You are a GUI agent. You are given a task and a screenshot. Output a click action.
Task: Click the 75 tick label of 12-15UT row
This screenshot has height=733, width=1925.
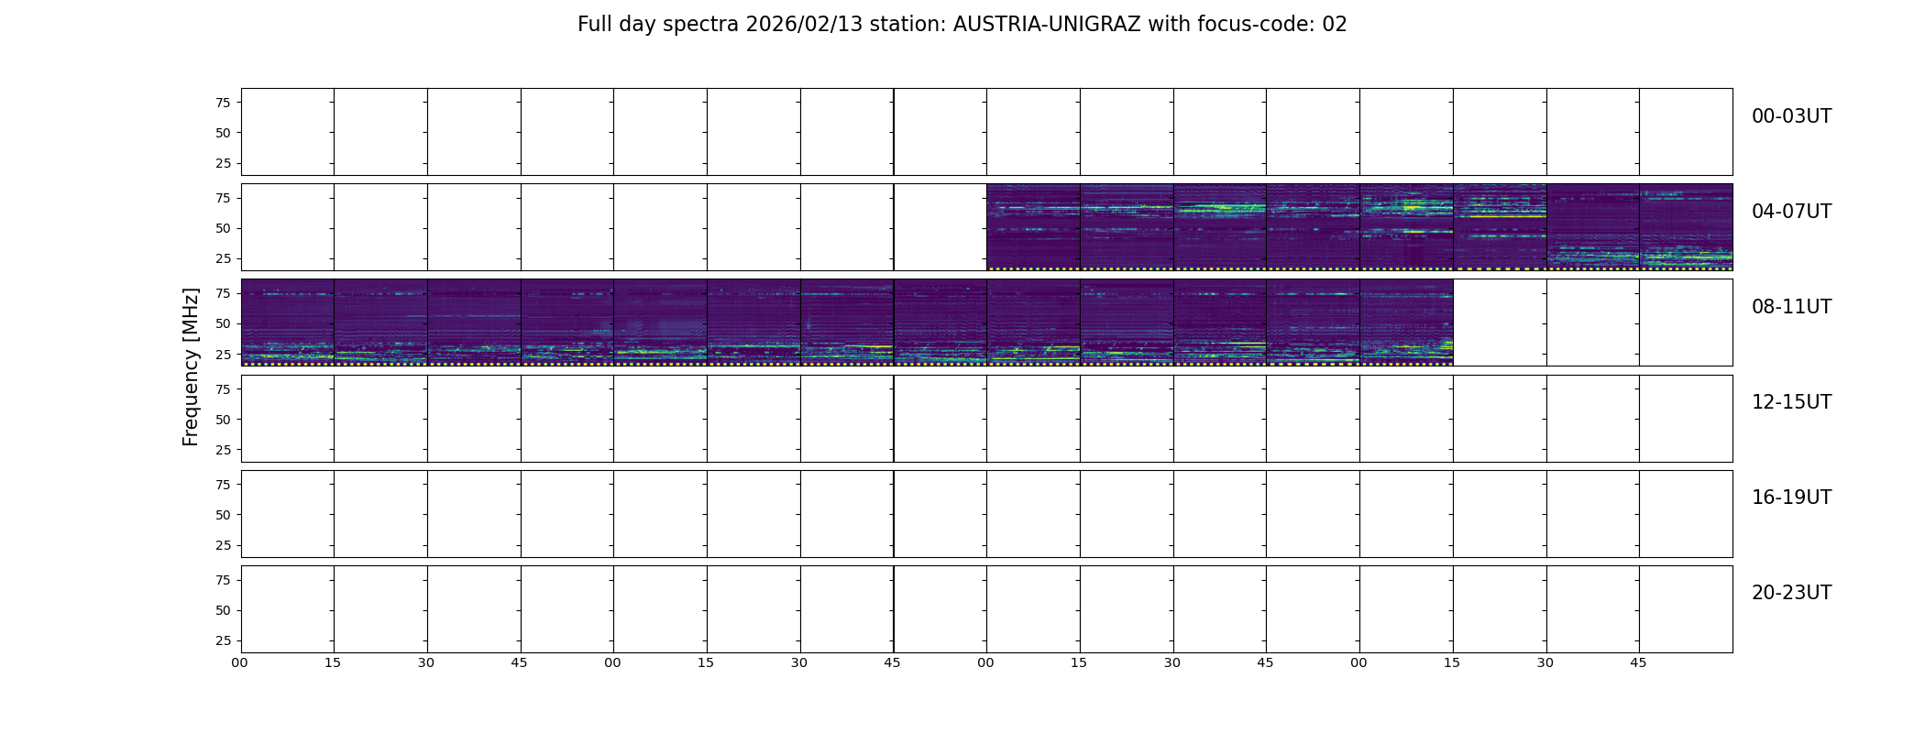(223, 389)
